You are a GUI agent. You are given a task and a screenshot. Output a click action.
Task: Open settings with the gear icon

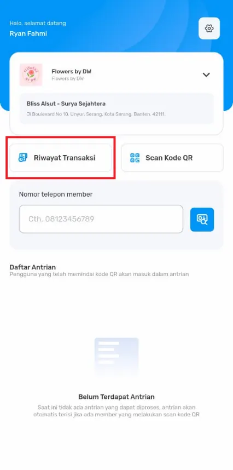coord(209,28)
